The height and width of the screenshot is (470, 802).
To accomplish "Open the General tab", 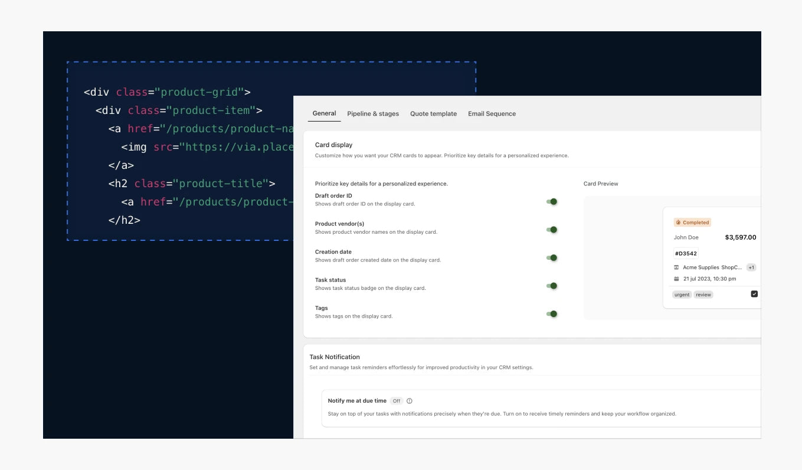I will (324, 113).
